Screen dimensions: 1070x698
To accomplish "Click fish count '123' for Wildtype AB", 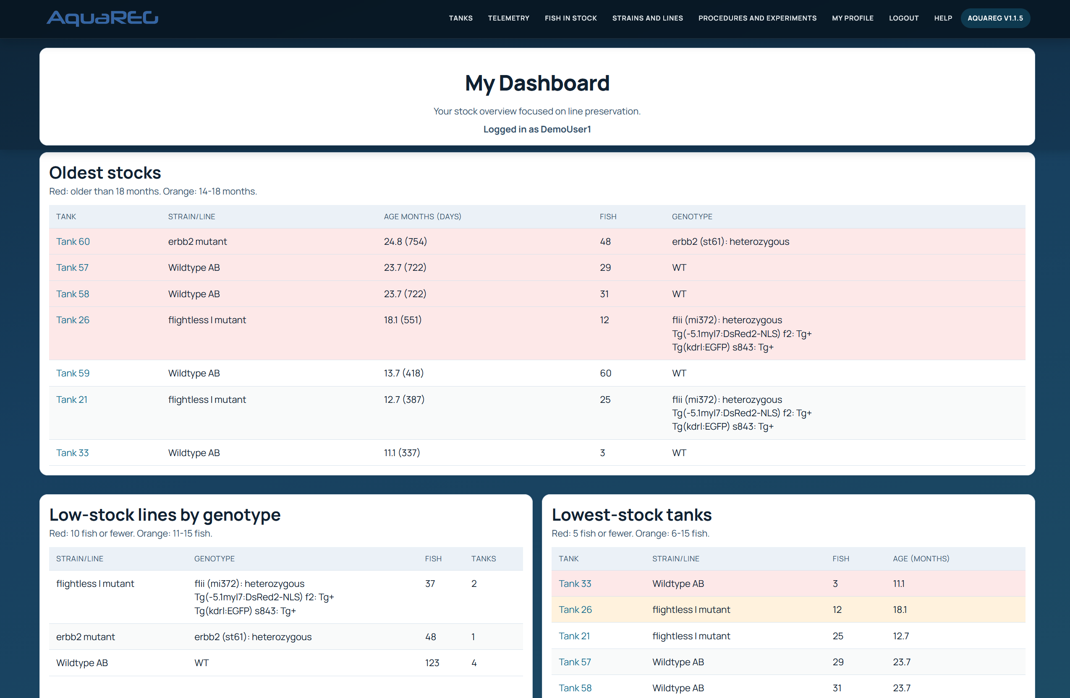I will tap(432, 662).
